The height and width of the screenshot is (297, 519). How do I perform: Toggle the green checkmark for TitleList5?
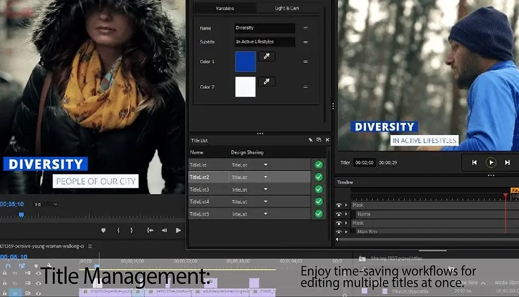(x=319, y=214)
